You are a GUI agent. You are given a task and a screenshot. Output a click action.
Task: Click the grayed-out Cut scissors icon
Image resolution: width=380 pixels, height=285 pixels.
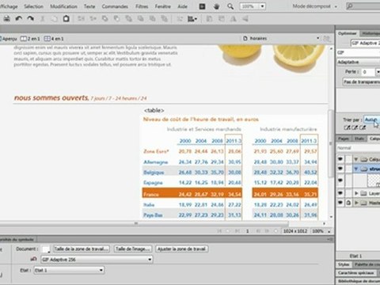coord(42,18)
